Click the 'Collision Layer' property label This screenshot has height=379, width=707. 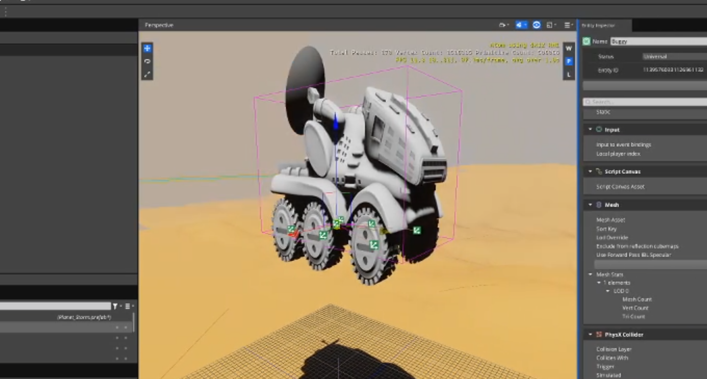pos(614,349)
